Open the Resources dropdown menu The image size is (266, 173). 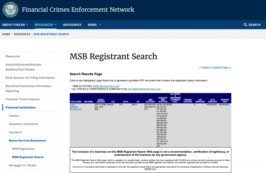pyautogui.click(x=46, y=25)
